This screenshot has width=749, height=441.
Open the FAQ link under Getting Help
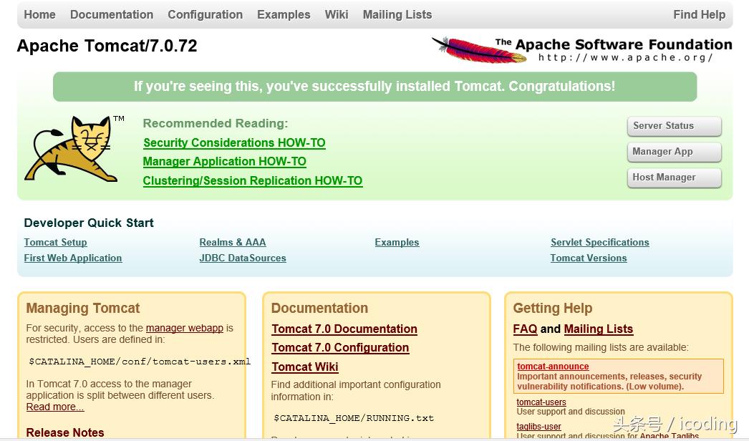click(x=525, y=329)
